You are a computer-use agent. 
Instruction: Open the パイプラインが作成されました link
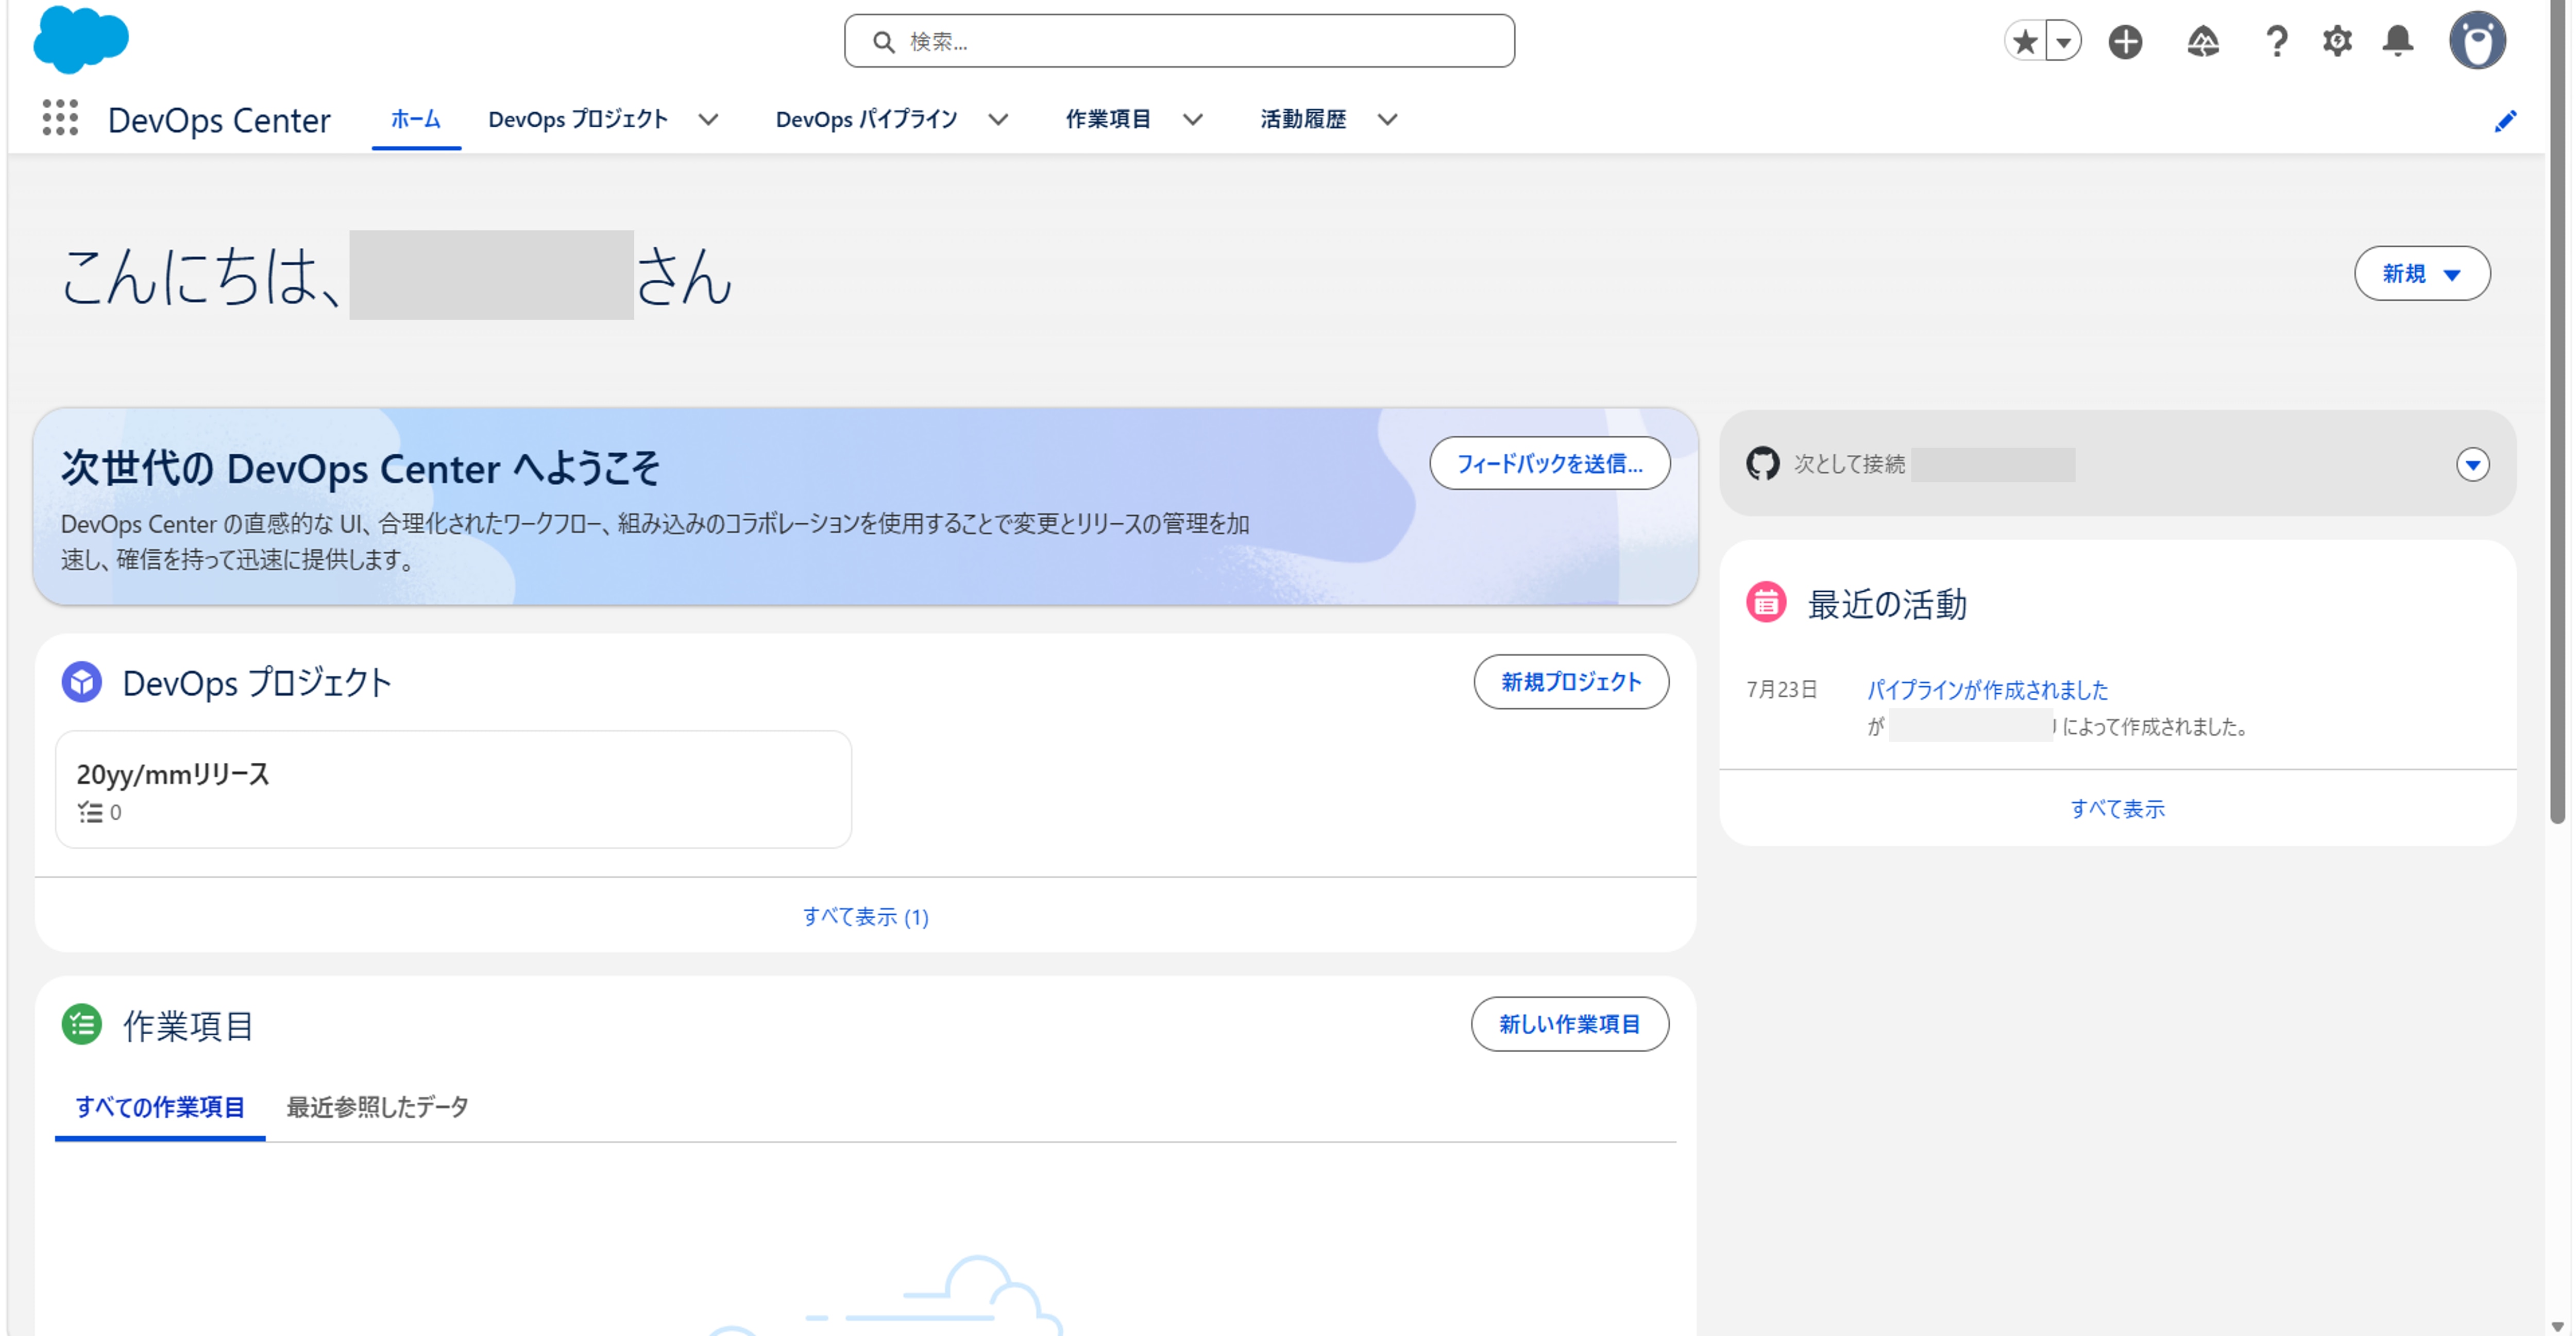tap(1987, 689)
